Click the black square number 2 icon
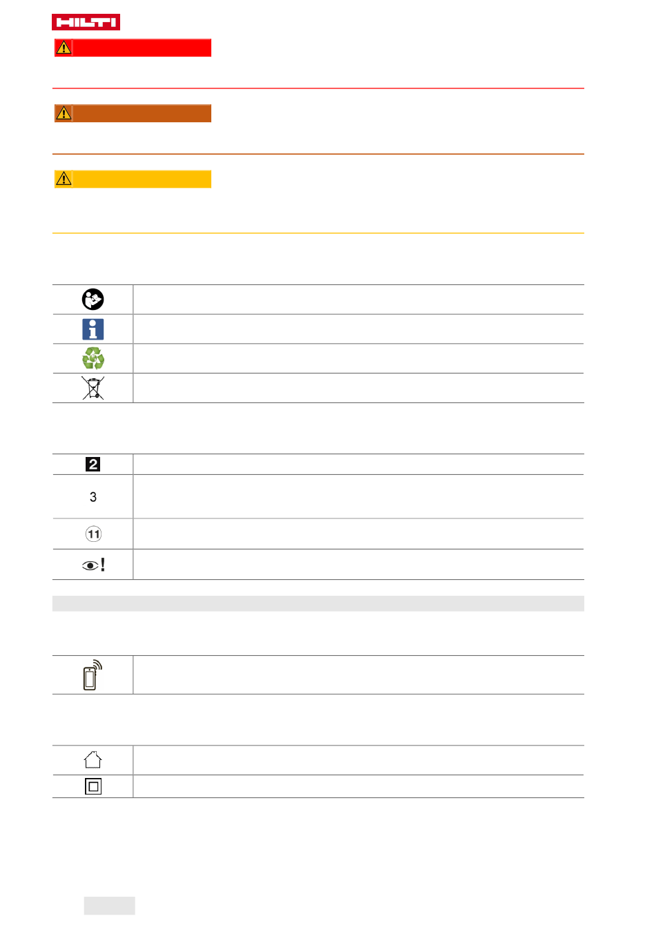656x934 pixels. 93,465
